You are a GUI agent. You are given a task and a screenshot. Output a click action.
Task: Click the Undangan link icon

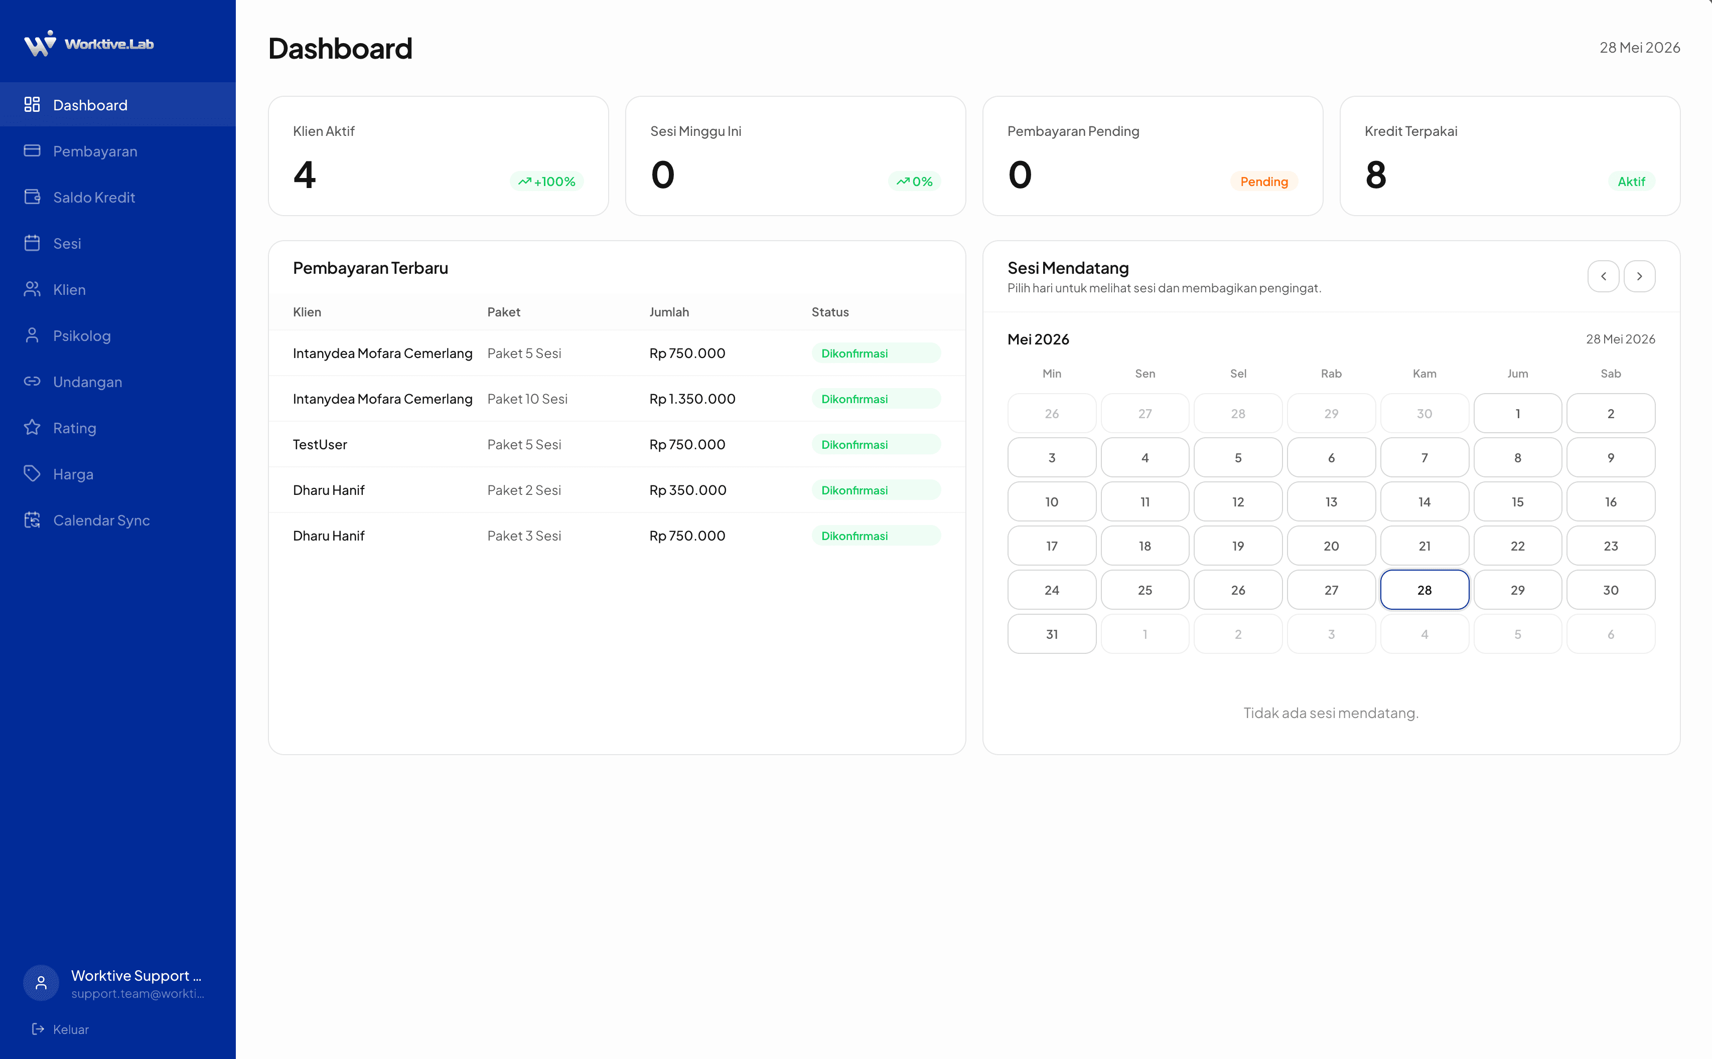(x=32, y=382)
